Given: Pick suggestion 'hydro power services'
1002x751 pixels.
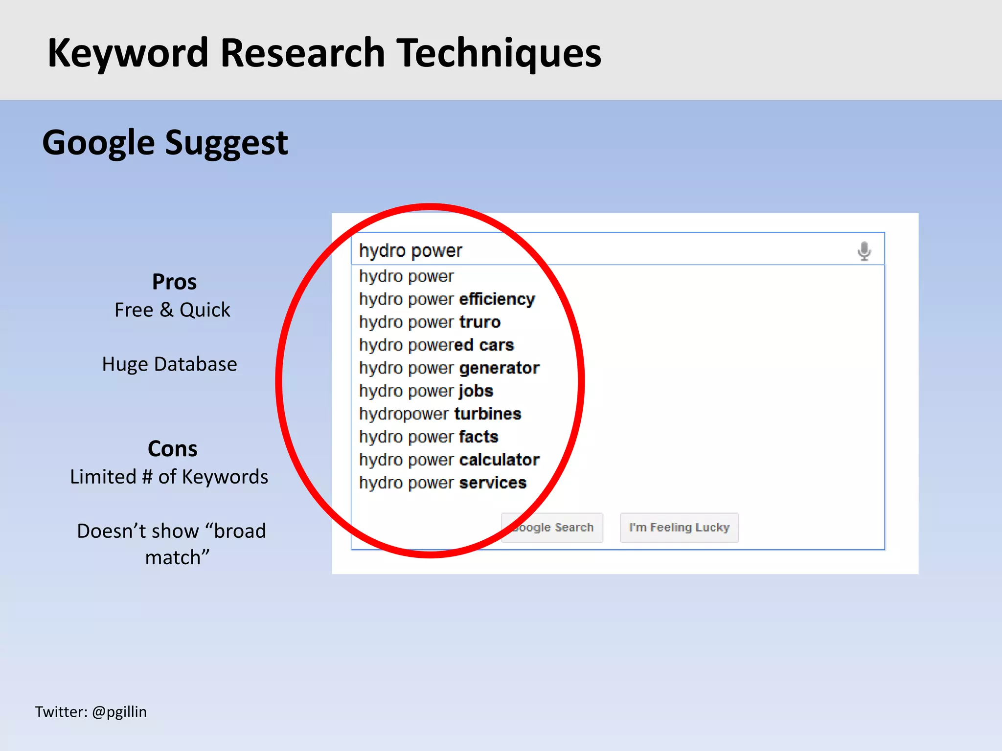Looking at the screenshot, I should (443, 483).
